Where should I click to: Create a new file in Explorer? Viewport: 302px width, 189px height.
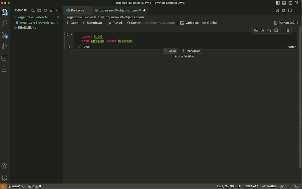coord(33,10)
